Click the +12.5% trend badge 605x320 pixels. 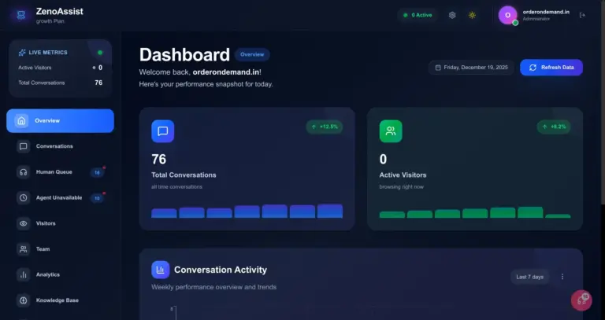tap(325, 127)
